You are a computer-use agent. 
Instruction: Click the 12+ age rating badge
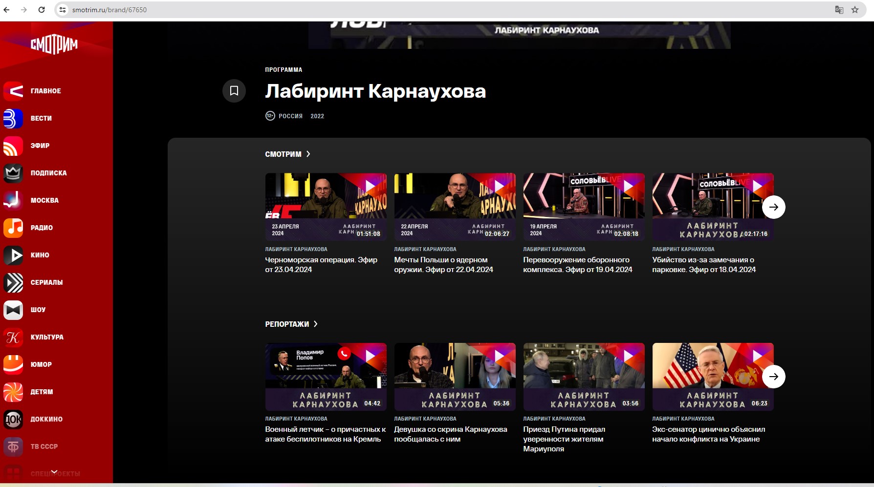[x=270, y=116]
